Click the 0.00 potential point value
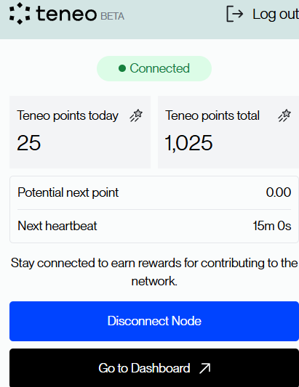Image resolution: width=299 pixels, height=387 pixels. [279, 192]
